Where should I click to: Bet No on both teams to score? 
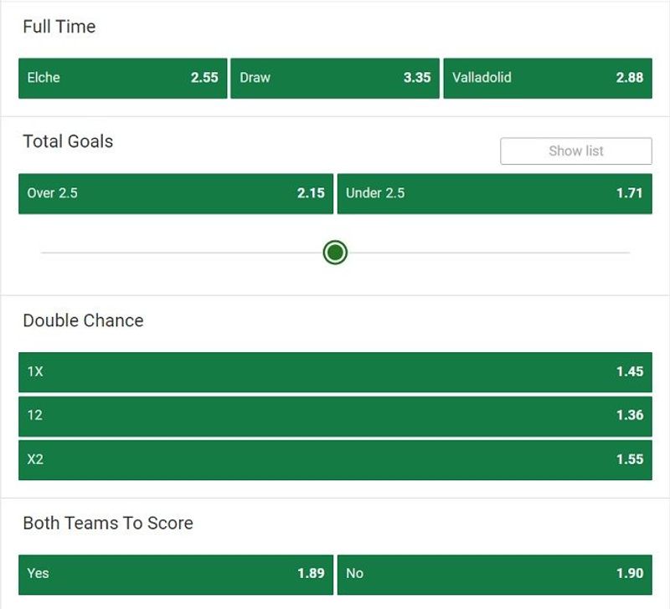coord(495,575)
